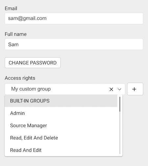
Task: Open the CHANGE PASSWORD button
Action: (33, 63)
